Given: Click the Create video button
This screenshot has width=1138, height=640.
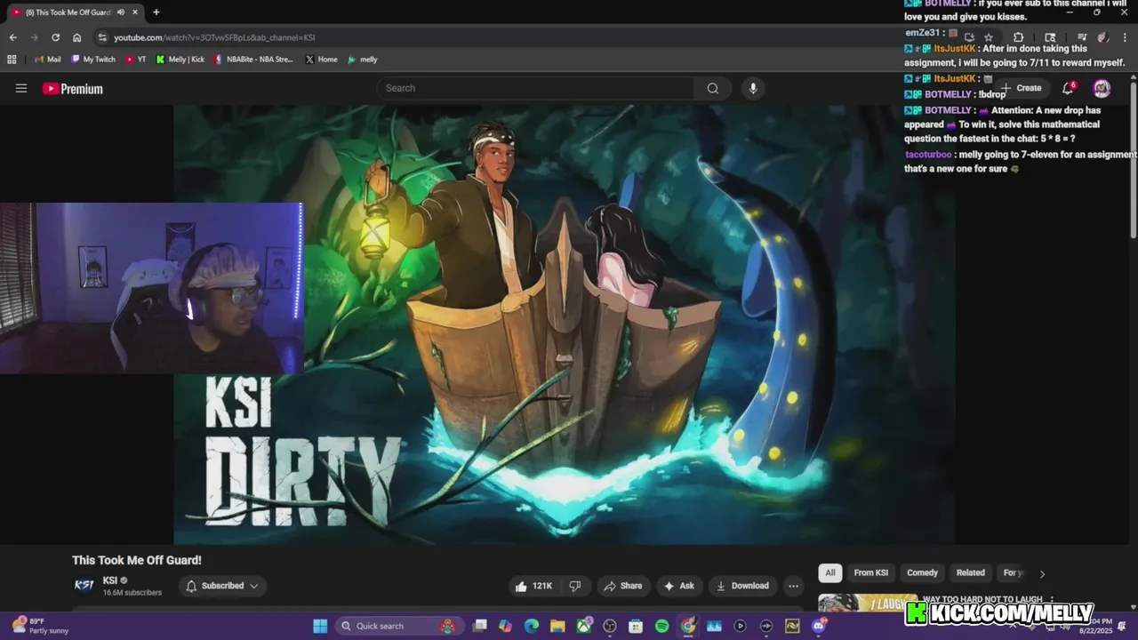Looking at the screenshot, I should [1021, 88].
